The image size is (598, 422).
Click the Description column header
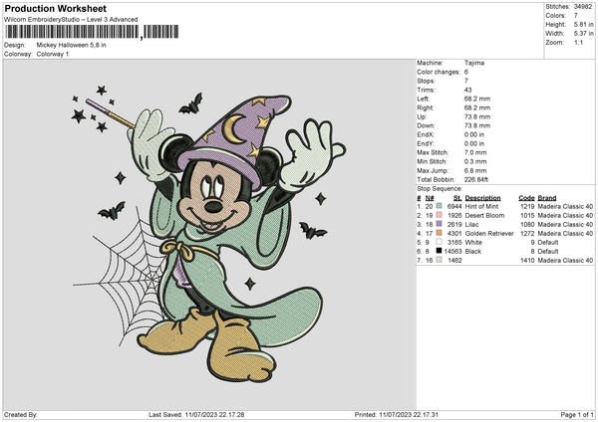point(482,196)
